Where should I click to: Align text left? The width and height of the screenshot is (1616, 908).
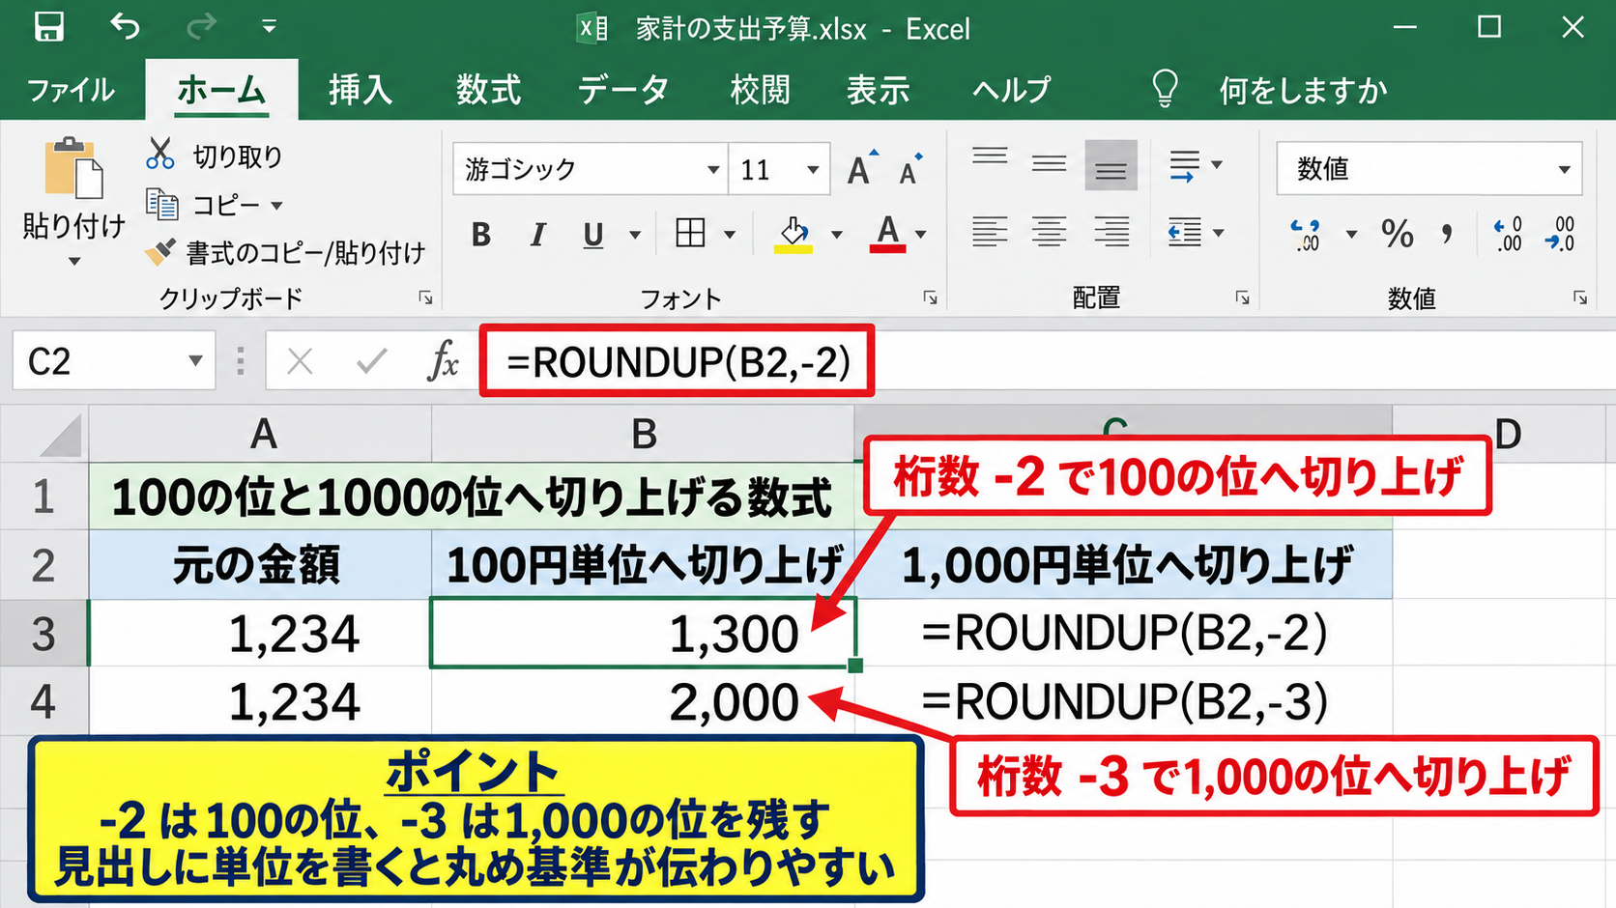tap(990, 232)
